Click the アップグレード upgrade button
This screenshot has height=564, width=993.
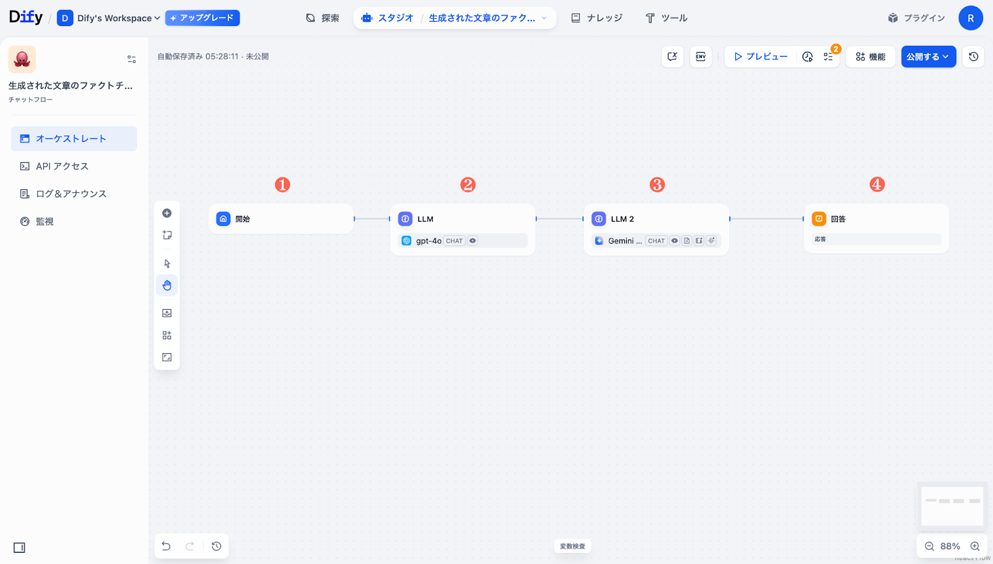pos(202,18)
